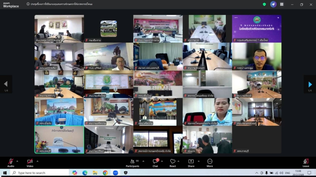Open meeting info icon beside the title

pos(28,4)
